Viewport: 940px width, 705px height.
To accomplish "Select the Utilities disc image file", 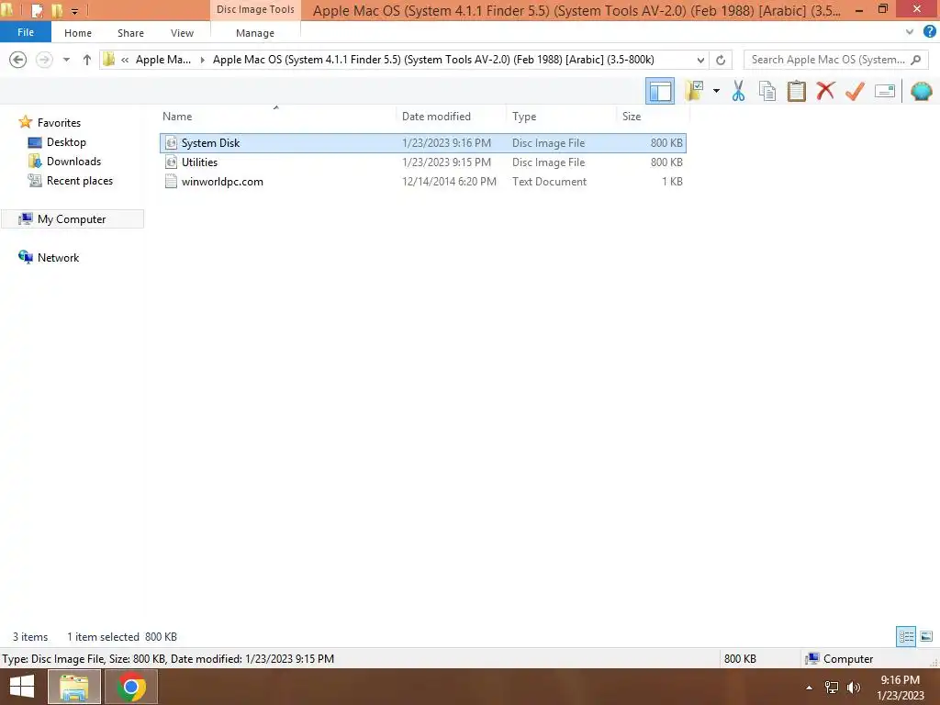I will [422, 162].
